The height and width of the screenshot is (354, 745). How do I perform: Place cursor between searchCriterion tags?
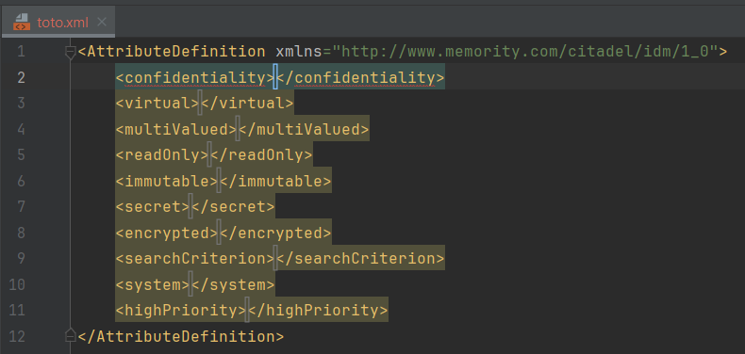[275, 258]
